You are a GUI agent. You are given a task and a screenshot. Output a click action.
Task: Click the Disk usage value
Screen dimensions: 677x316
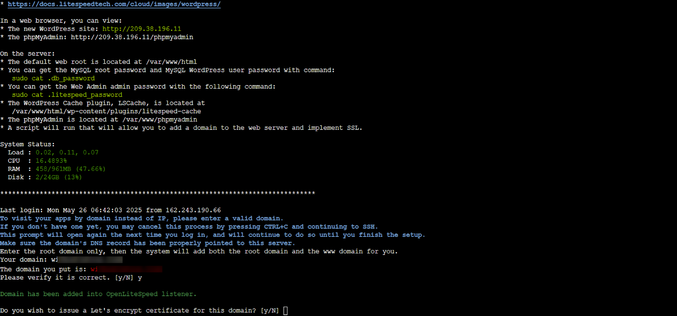(x=59, y=177)
